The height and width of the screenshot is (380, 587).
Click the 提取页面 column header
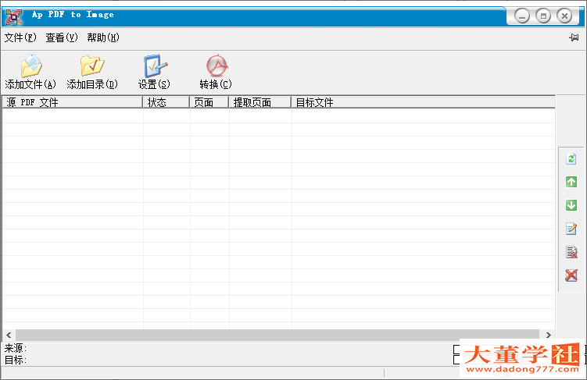pos(259,102)
